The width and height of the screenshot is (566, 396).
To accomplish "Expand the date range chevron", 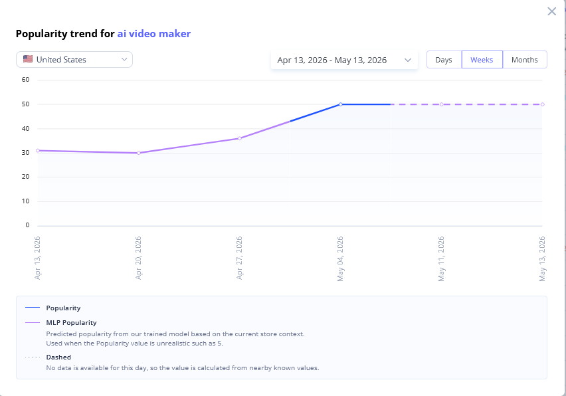I will point(408,60).
